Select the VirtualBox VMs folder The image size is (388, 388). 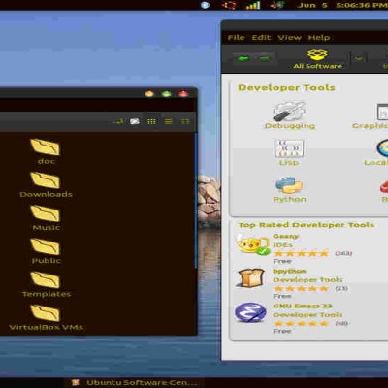[x=46, y=318]
